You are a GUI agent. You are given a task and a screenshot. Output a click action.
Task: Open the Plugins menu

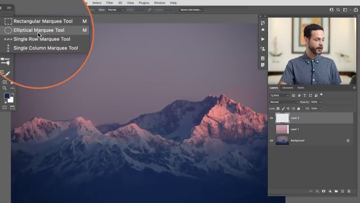pyautogui.click(x=144, y=3)
